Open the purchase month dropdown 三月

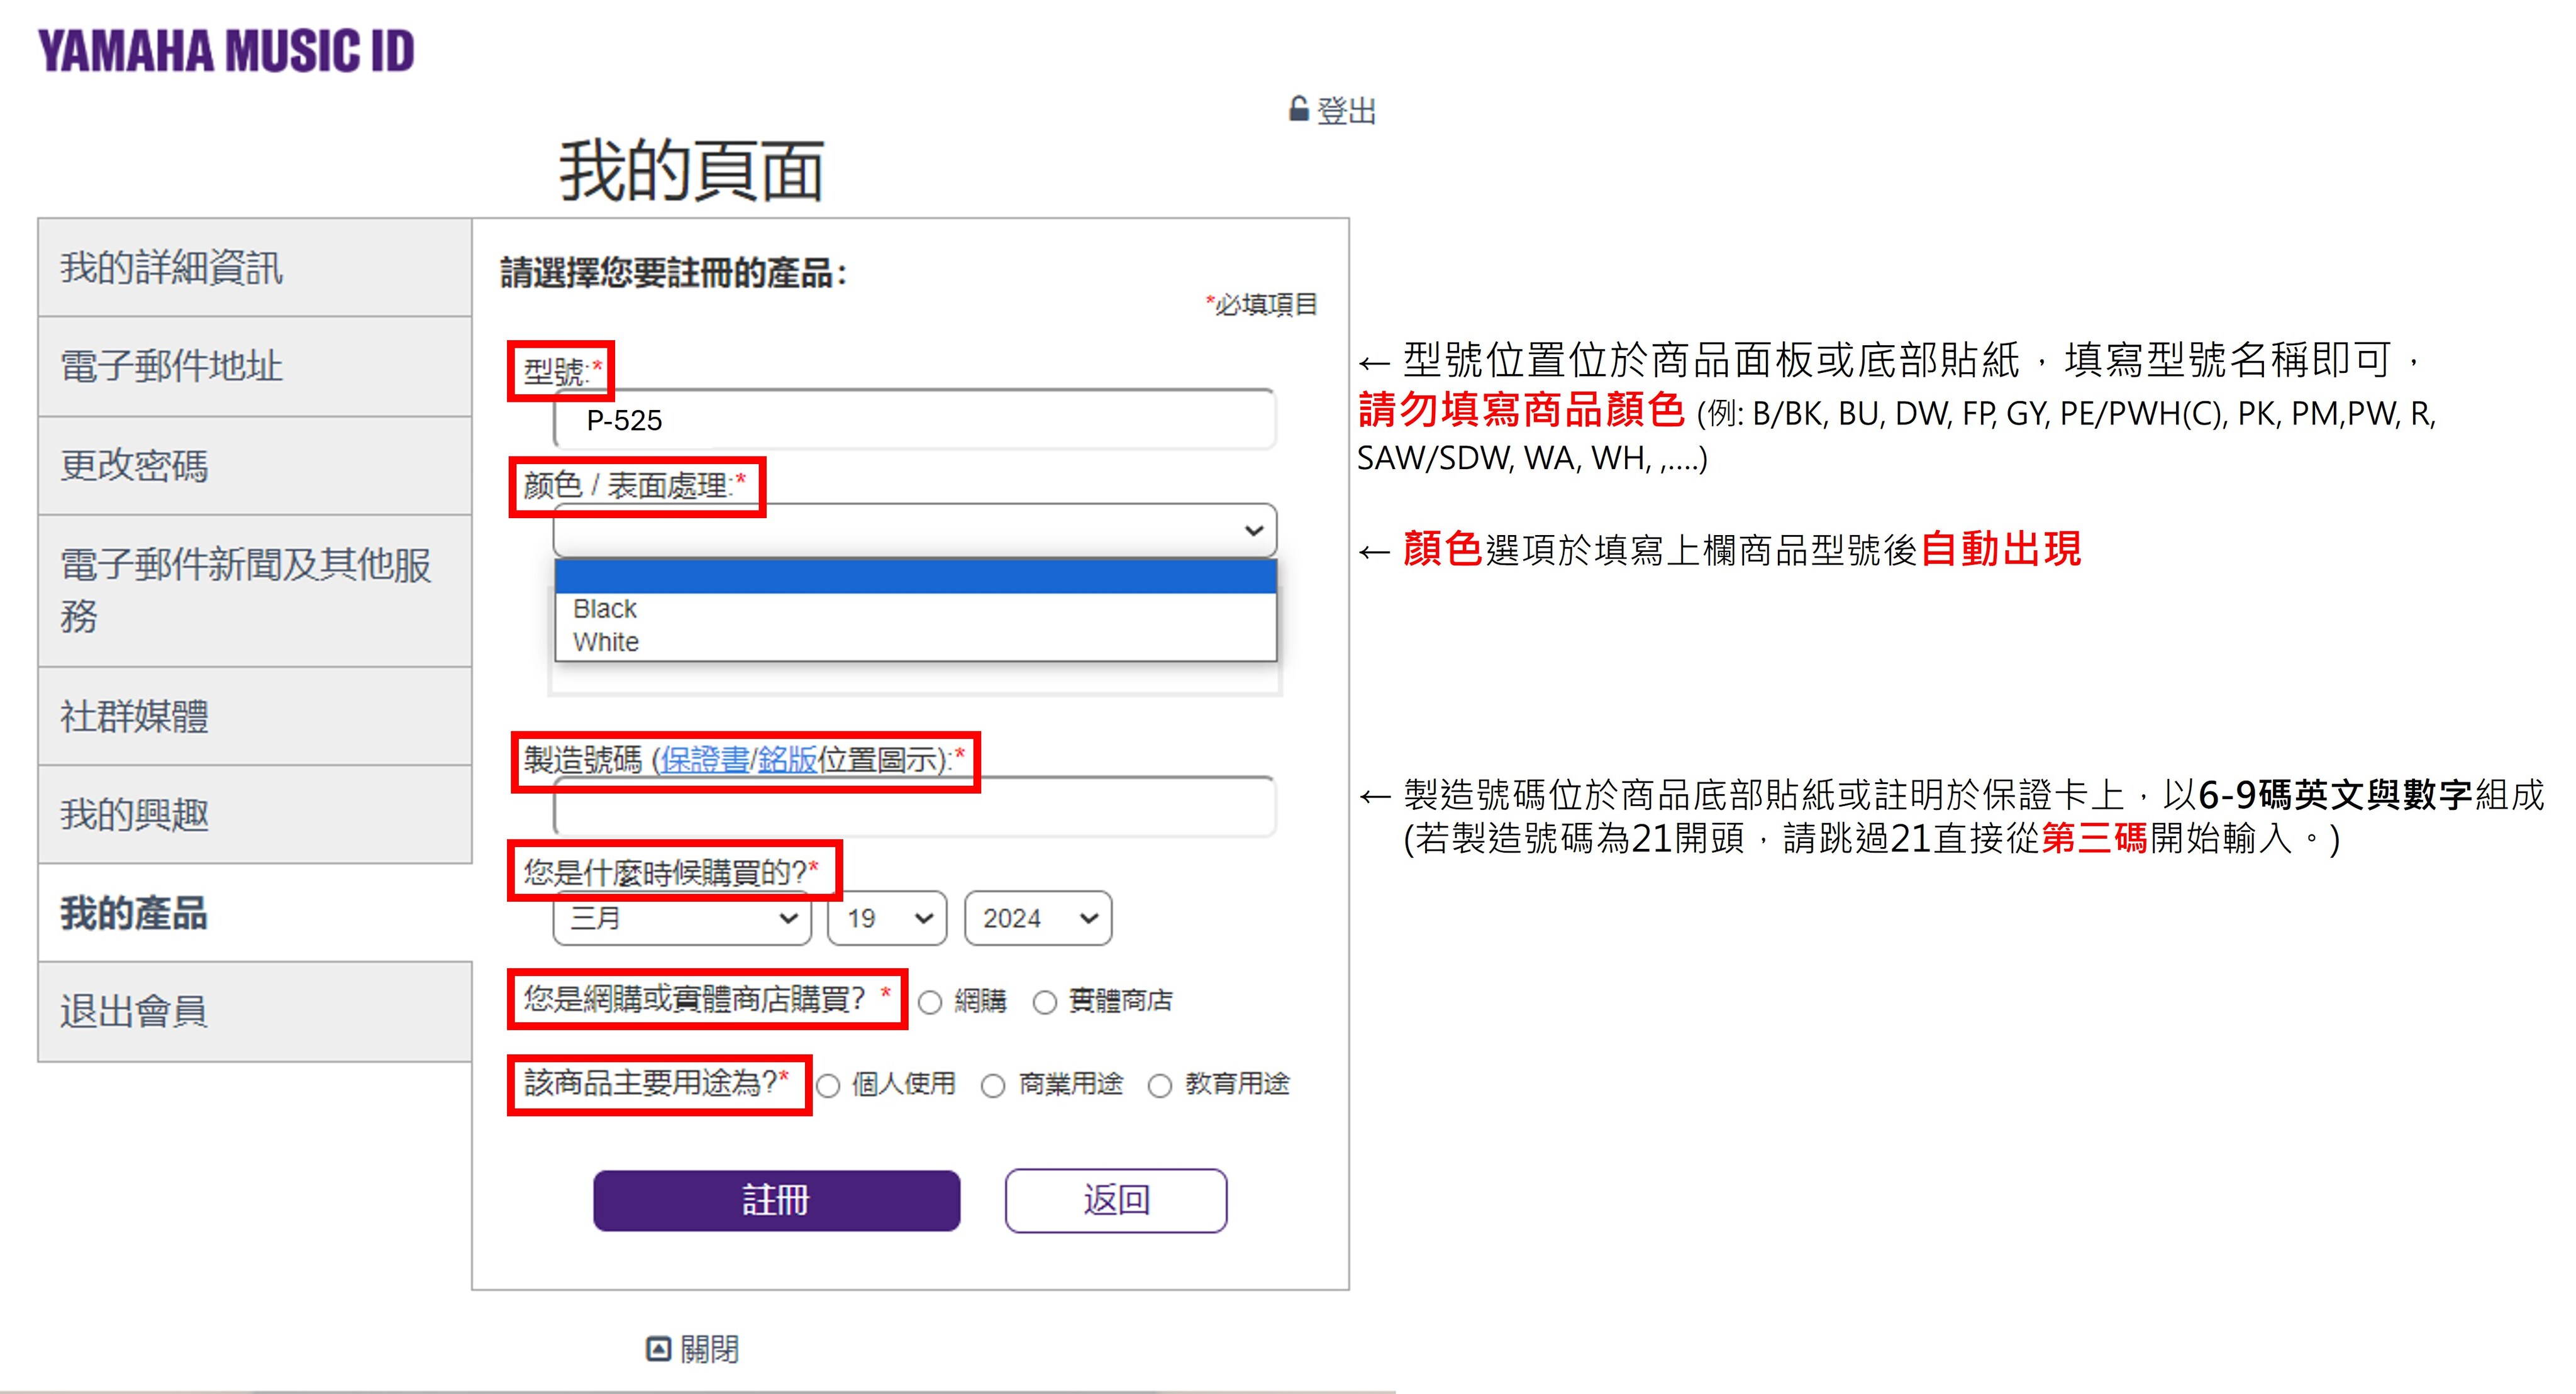(x=682, y=918)
